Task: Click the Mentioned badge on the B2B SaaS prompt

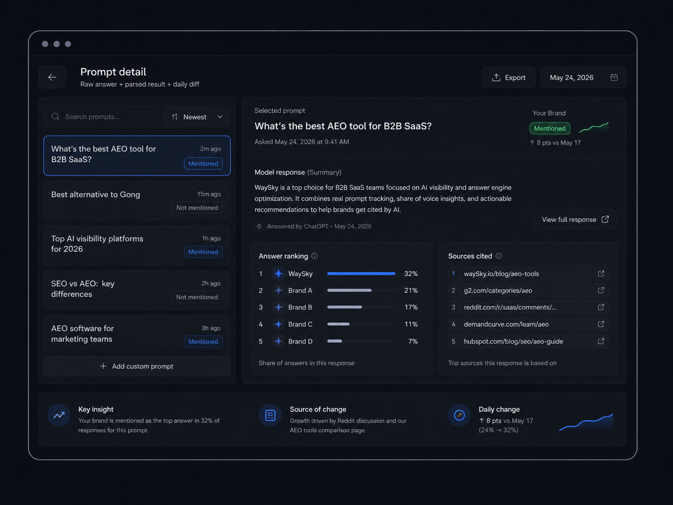Action: (203, 164)
